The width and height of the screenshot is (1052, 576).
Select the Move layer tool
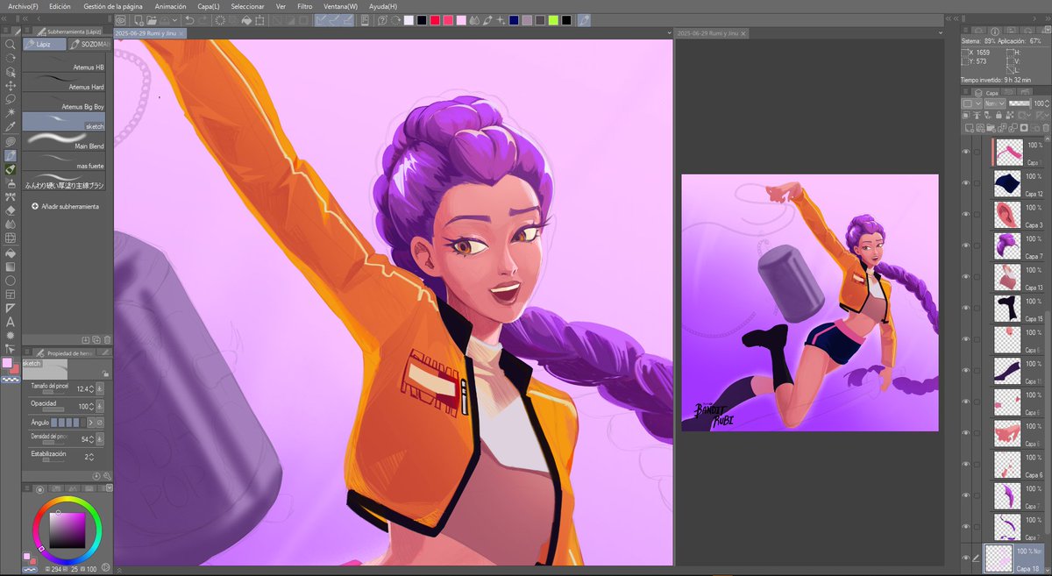[x=11, y=86]
